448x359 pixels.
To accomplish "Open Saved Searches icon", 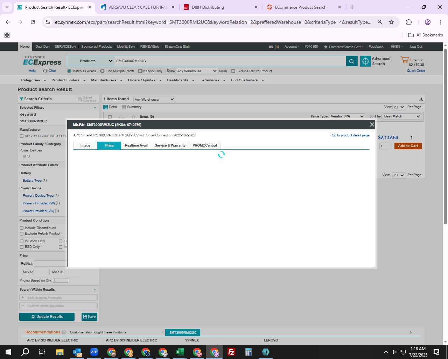I will (x=80, y=99).
